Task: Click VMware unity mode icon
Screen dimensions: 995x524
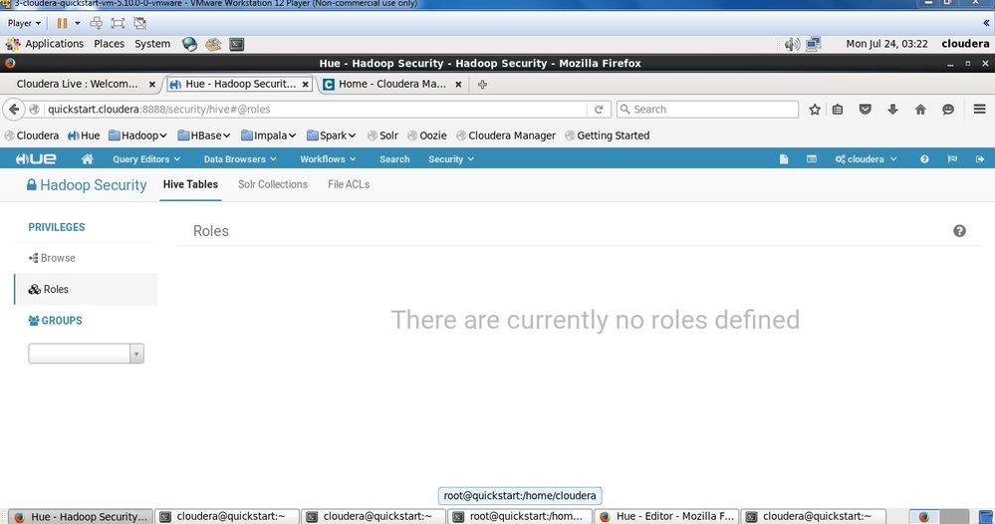Action: [139, 24]
